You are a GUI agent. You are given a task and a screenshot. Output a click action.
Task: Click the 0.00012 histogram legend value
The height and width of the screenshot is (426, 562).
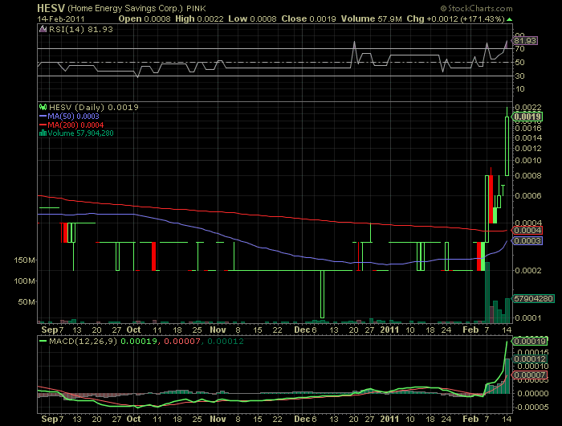[x=226, y=342]
